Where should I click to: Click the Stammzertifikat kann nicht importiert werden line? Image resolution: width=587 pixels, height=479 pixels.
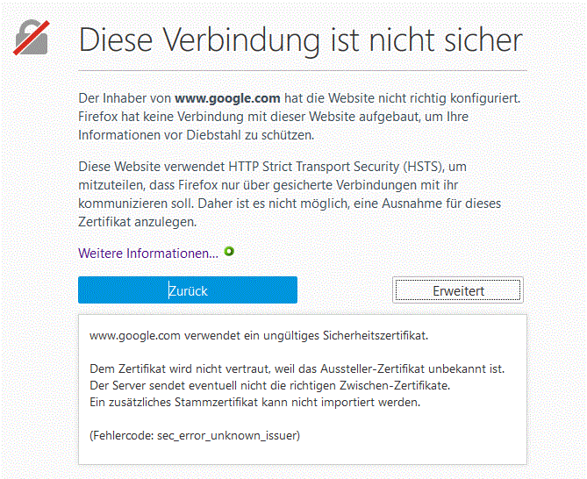pos(256,401)
